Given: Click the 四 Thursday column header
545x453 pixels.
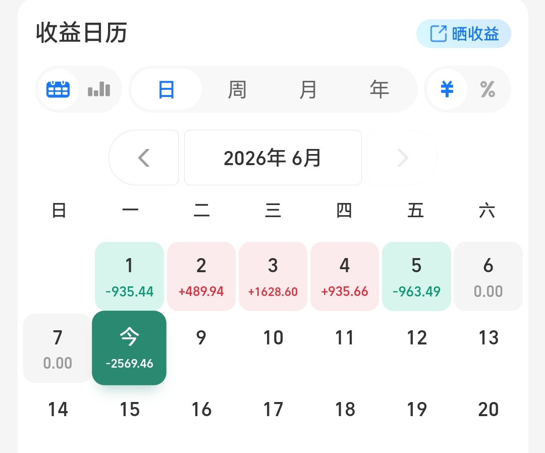Looking at the screenshot, I should tap(345, 211).
